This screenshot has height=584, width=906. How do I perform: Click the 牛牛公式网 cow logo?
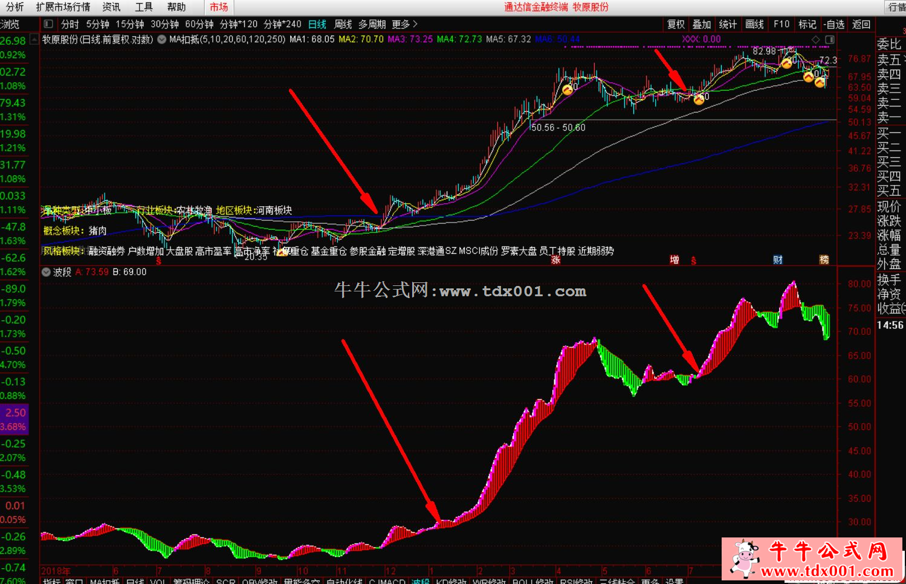[x=745, y=558]
